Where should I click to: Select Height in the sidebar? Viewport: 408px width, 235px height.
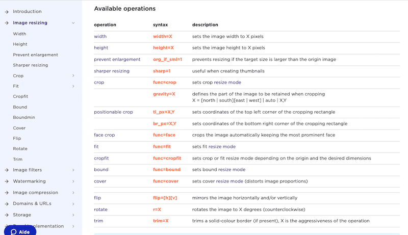[20, 44]
